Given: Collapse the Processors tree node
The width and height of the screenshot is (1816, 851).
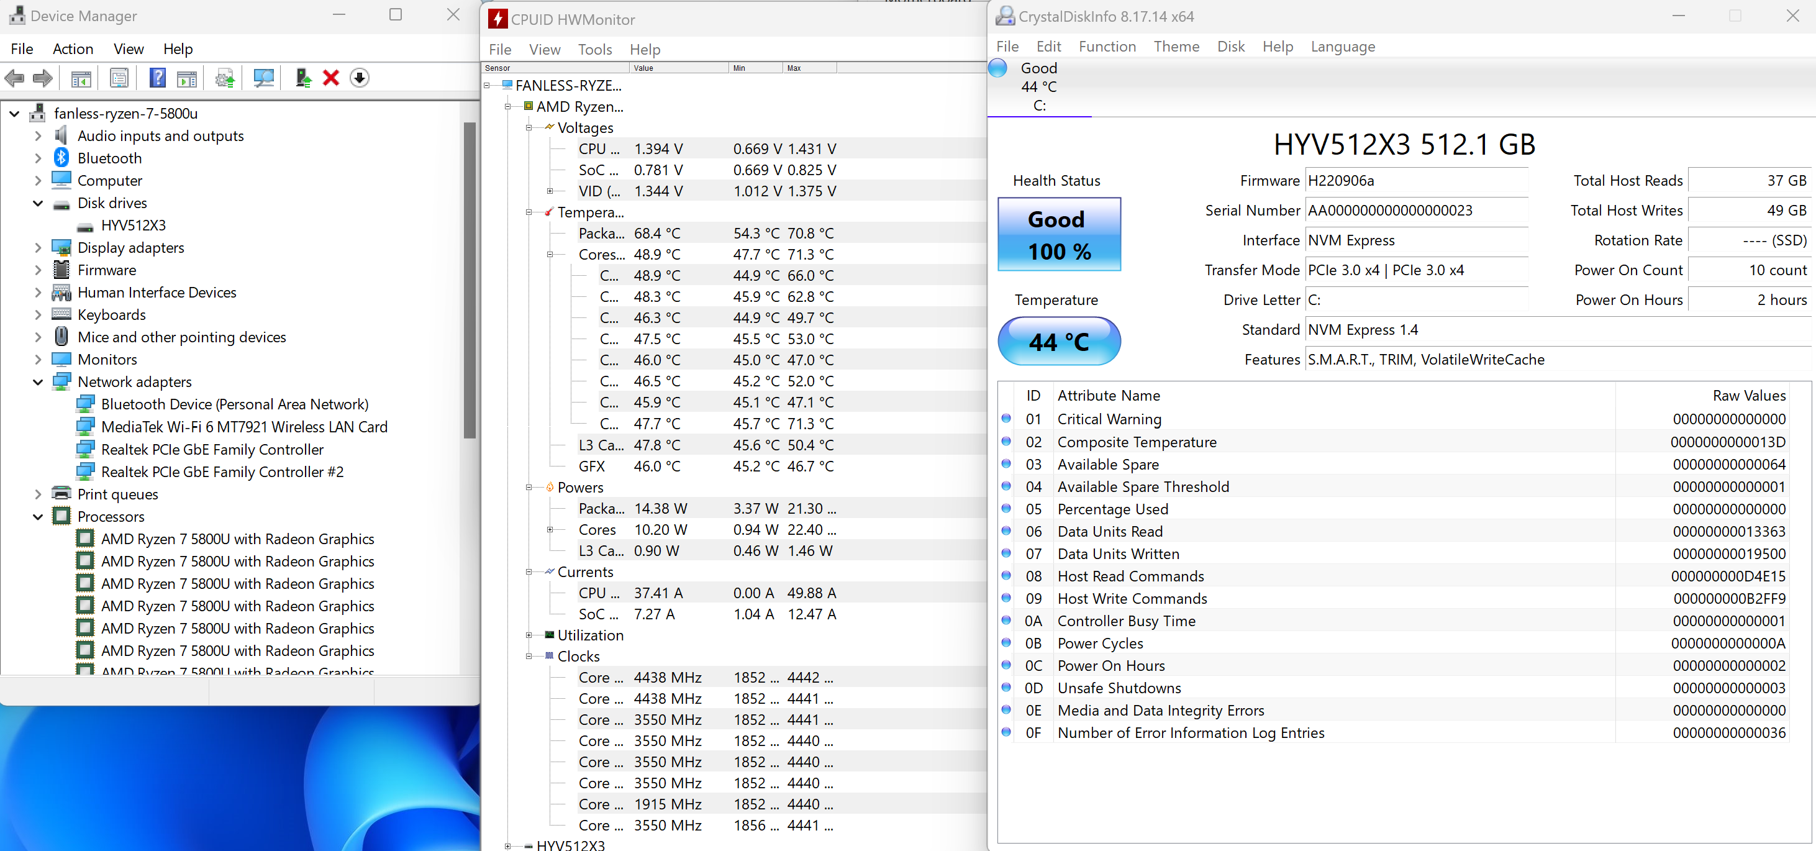Looking at the screenshot, I should (x=38, y=517).
